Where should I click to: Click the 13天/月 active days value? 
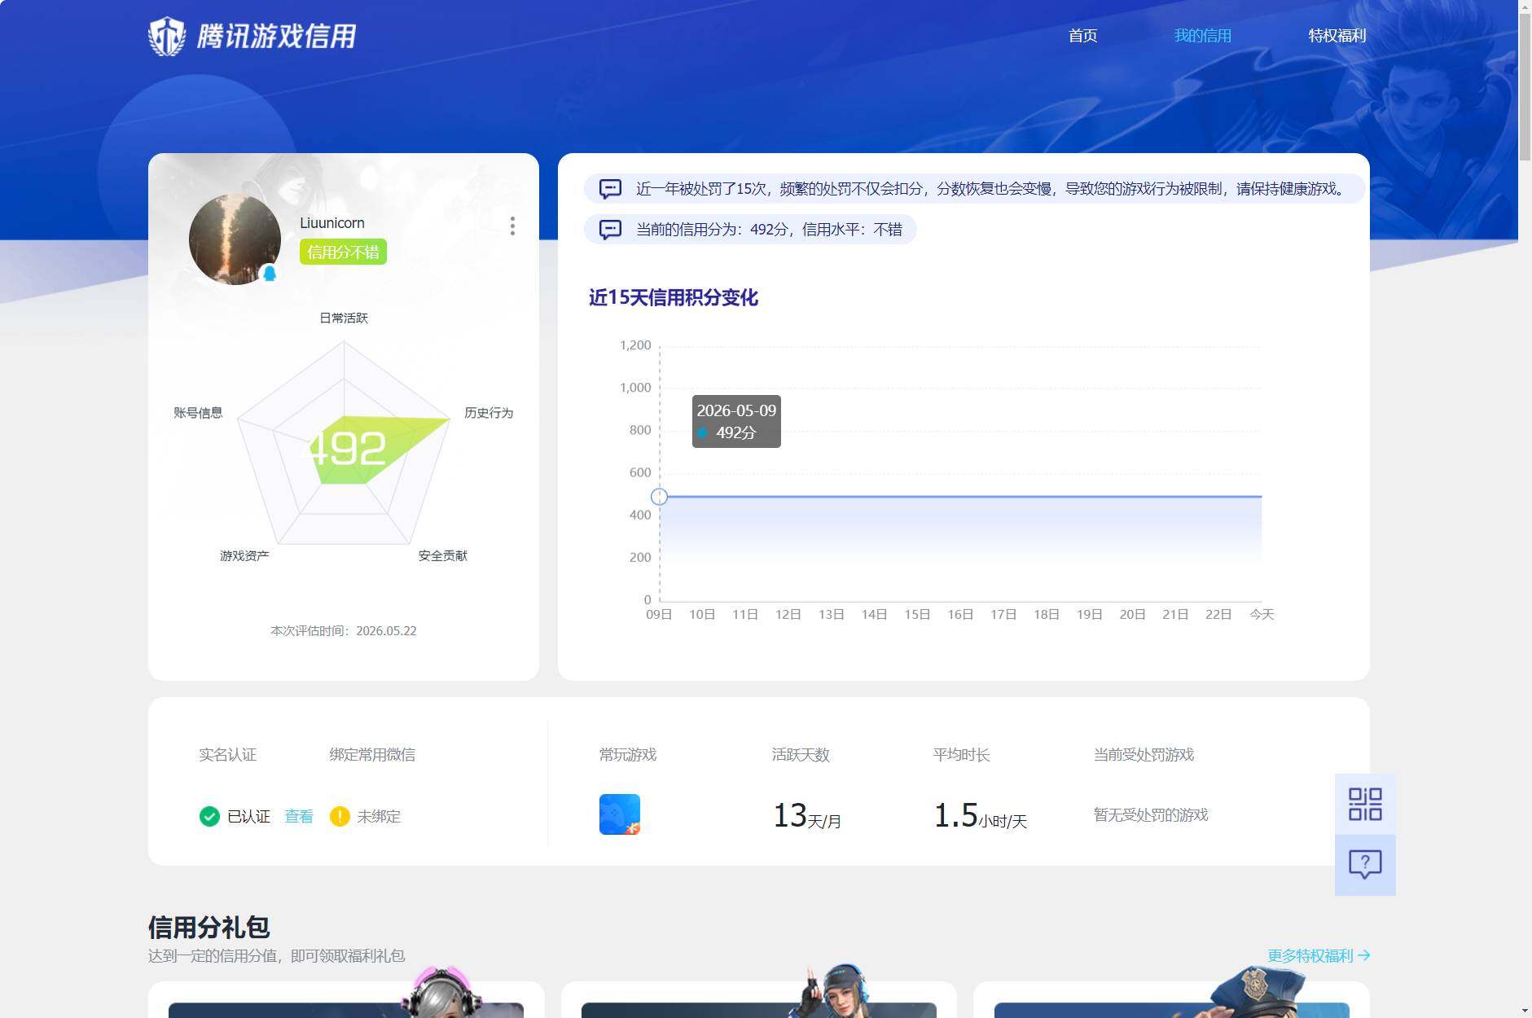[807, 815]
